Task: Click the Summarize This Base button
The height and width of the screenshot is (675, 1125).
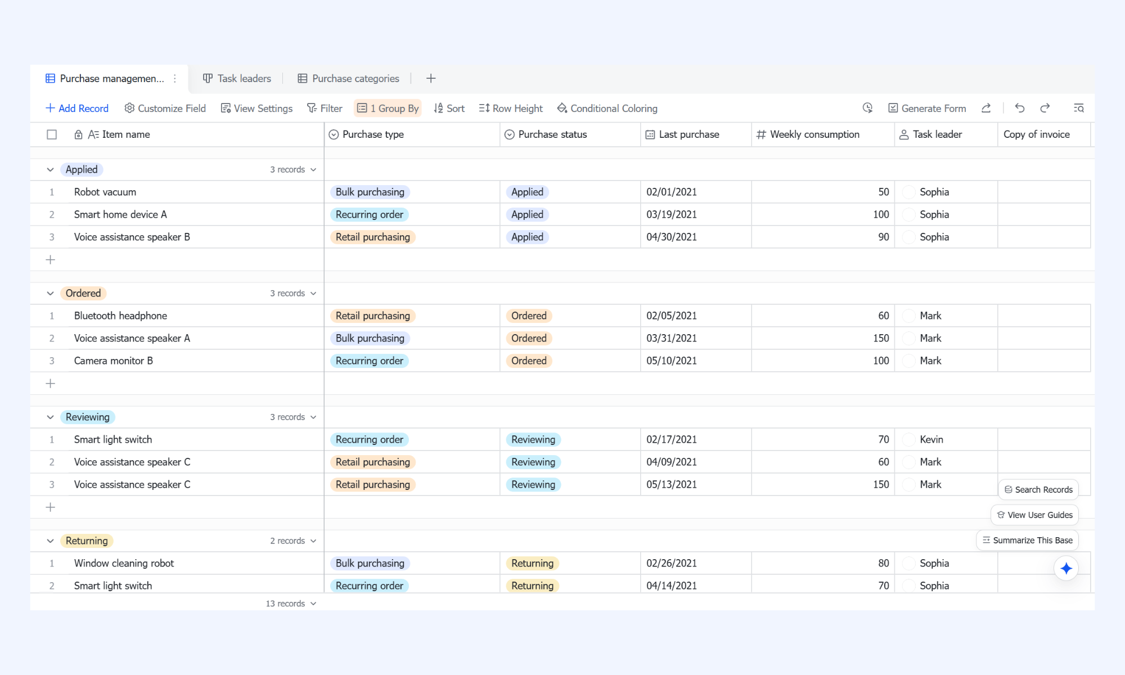Action: click(1027, 541)
